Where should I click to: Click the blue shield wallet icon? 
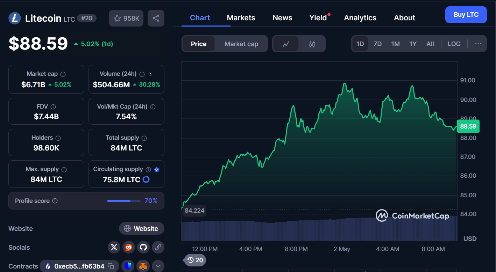128,266
